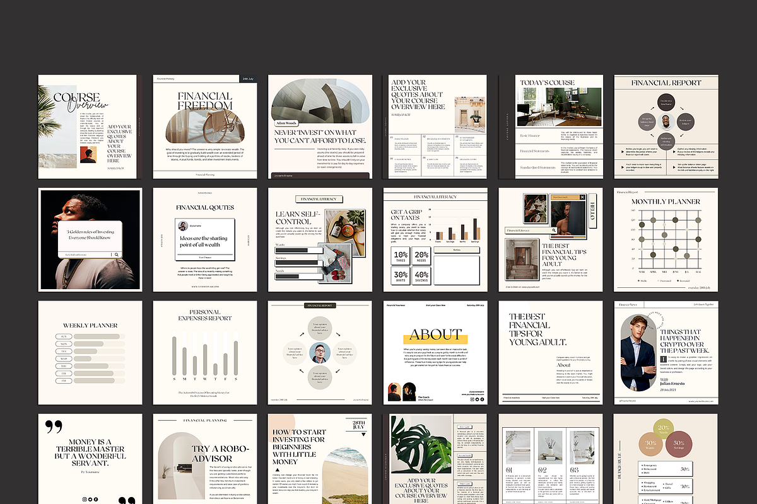This screenshot has height=504, width=757.
Task: Click the Facebook icon beside the bottom-left quote marks
Action: click(x=95, y=500)
